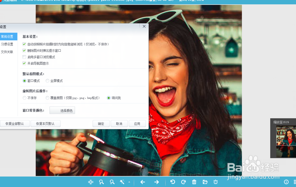Click the fit-to-window view icon
296x187 pixels.
click(x=91, y=182)
